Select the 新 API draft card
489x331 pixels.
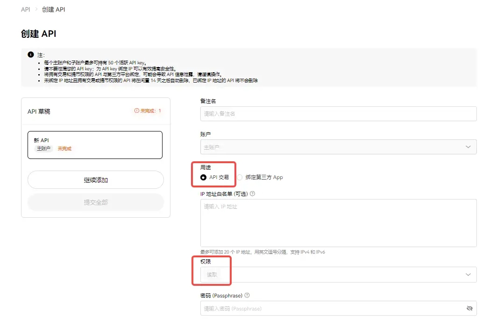click(95, 145)
